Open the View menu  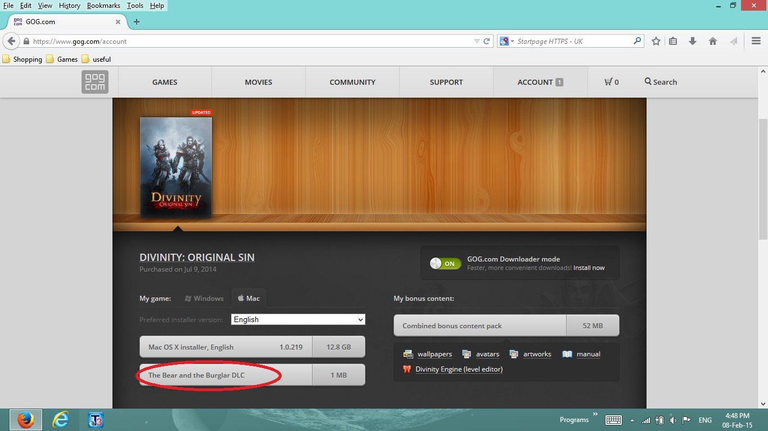coord(45,6)
